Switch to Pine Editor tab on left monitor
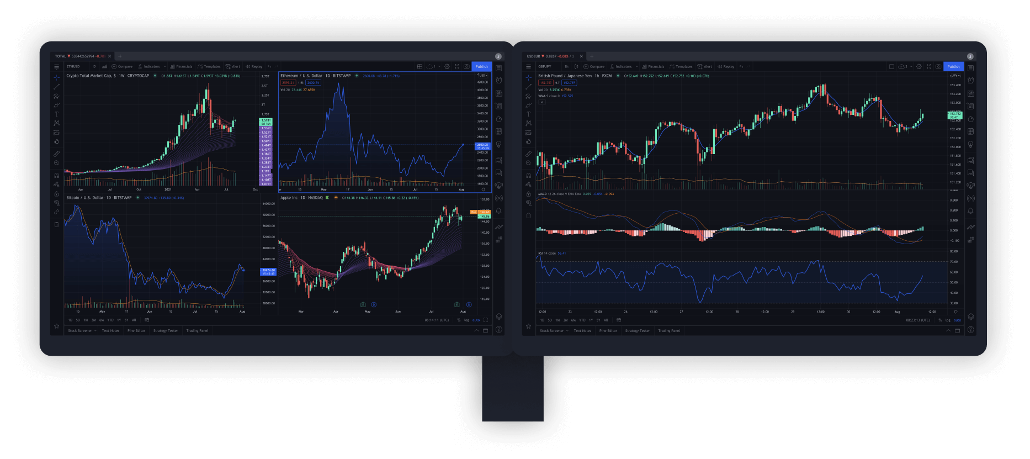The height and width of the screenshot is (459, 1030). (x=136, y=331)
